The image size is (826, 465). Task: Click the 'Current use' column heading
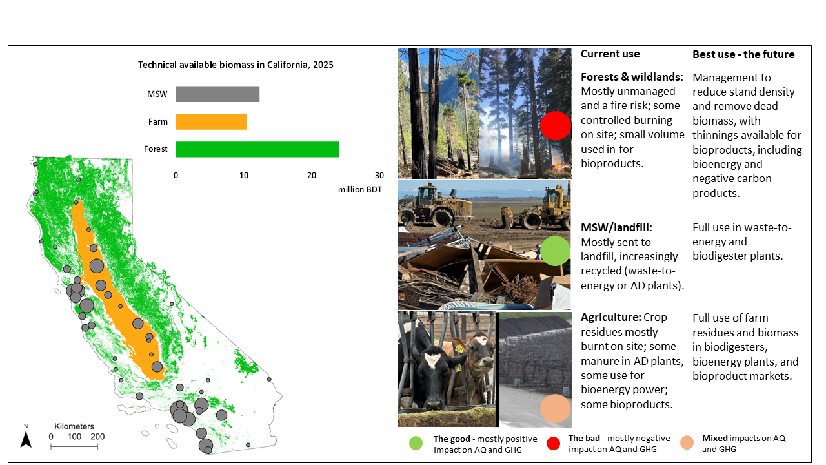click(610, 54)
